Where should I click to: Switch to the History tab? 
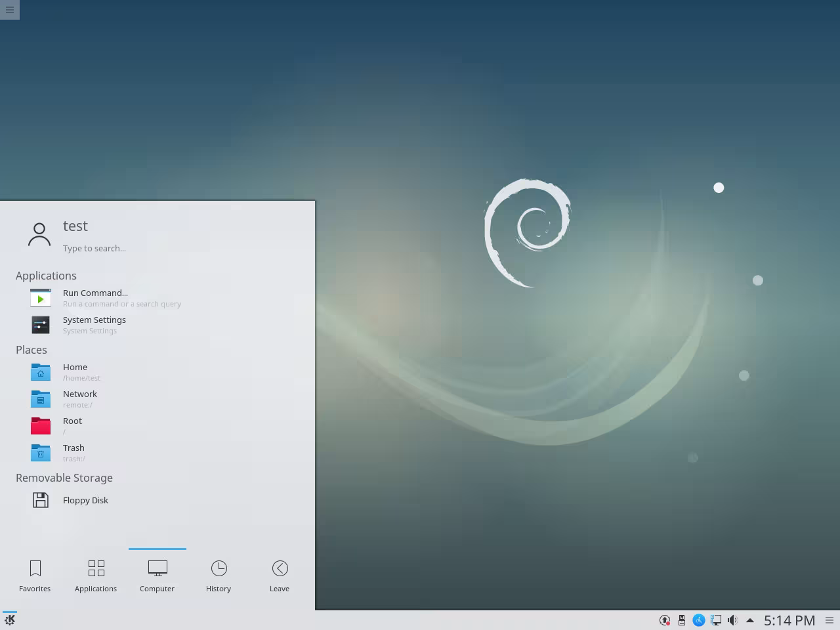[219, 576]
